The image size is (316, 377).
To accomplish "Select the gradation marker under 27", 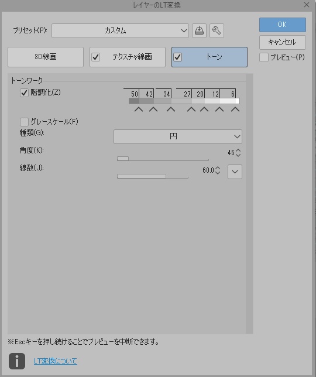I will tap(191, 109).
